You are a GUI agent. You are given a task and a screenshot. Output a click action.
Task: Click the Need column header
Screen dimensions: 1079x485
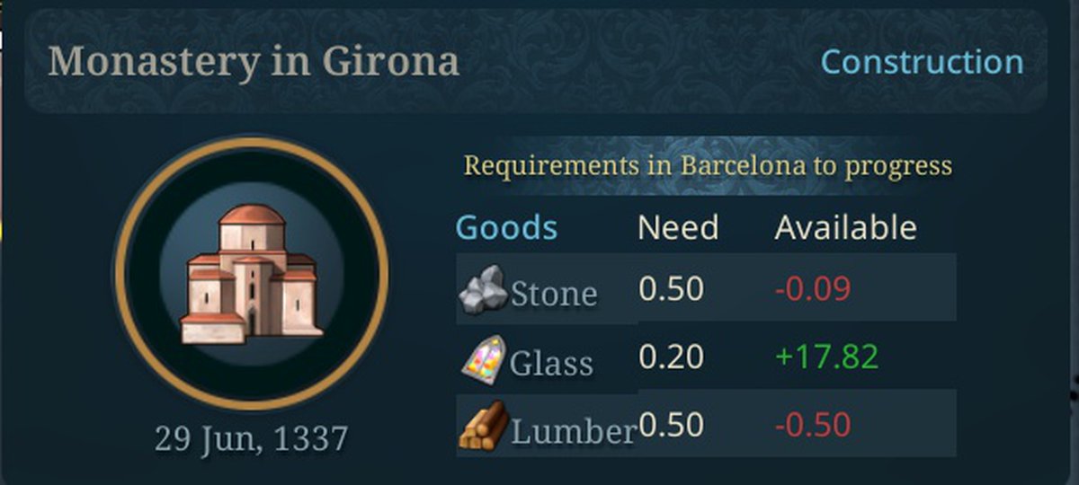(677, 227)
